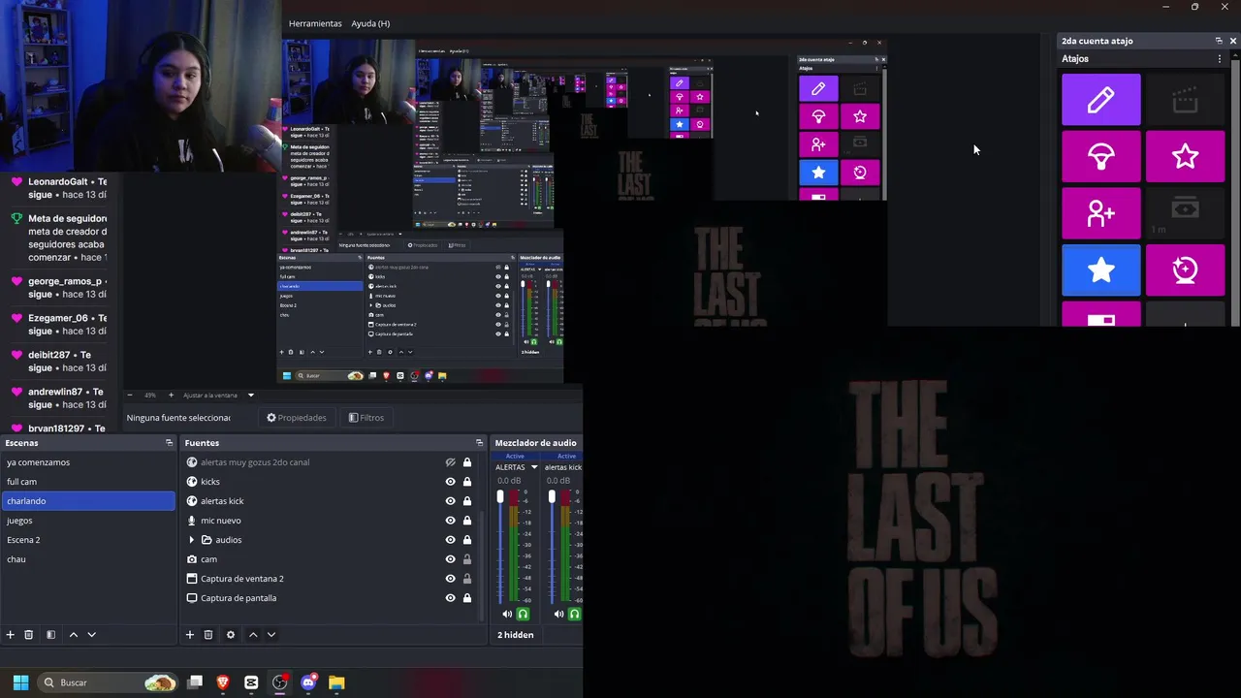The height and width of the screenshot is (698, 1241).
Task: Undock the Escenas panel
Action: coord(169,443)
